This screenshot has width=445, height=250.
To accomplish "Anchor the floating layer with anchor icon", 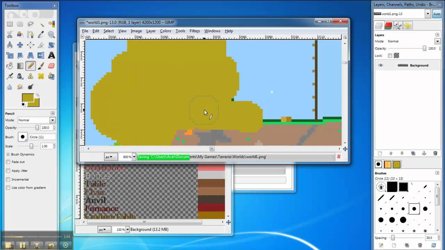I will click(424, 153).
